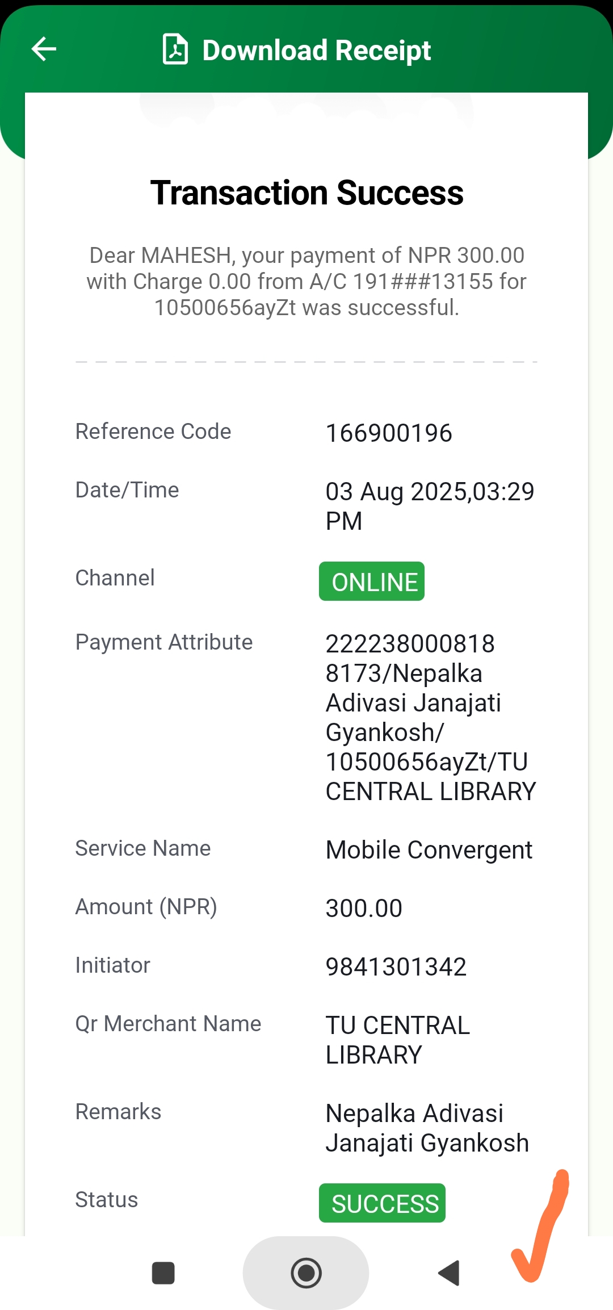Tap the payment confirmation message text
Image resolution: width=613 pixels, height=1310 pixels.
(x=306, y=282)
